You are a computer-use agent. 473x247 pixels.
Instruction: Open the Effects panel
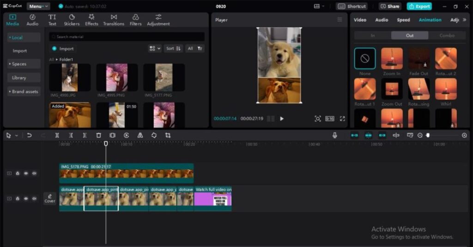point(91,20)
